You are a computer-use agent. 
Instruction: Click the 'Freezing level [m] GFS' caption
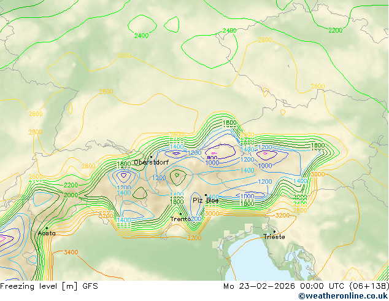pos(49,286)
